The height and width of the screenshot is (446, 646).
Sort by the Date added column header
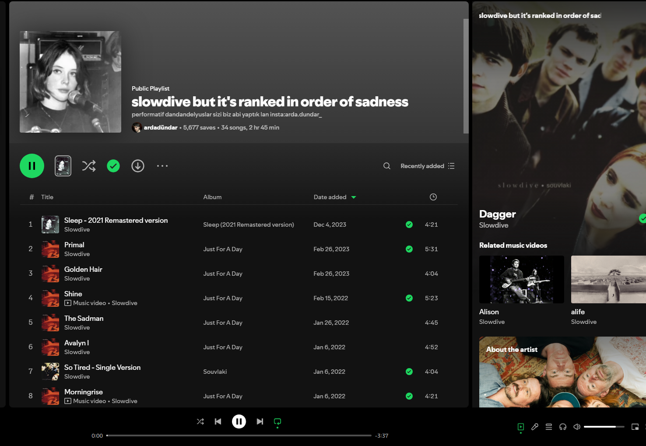pos(330,197)
